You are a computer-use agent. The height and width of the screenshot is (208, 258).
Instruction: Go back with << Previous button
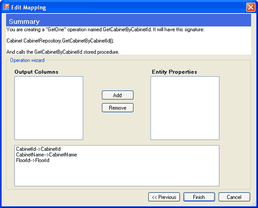(x=164, y=197)
